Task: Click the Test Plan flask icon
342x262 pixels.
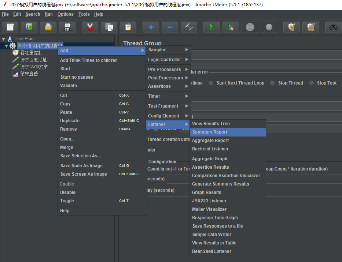Action: tap(10, 39)
